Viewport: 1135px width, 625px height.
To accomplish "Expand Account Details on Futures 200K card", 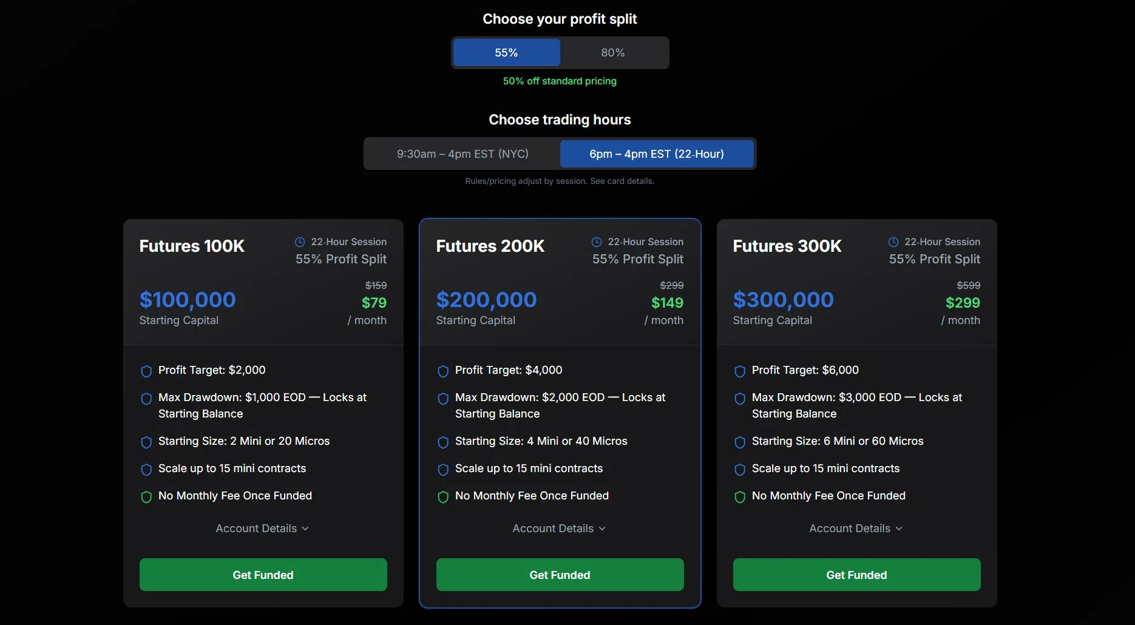I will (x=560, y=529).
